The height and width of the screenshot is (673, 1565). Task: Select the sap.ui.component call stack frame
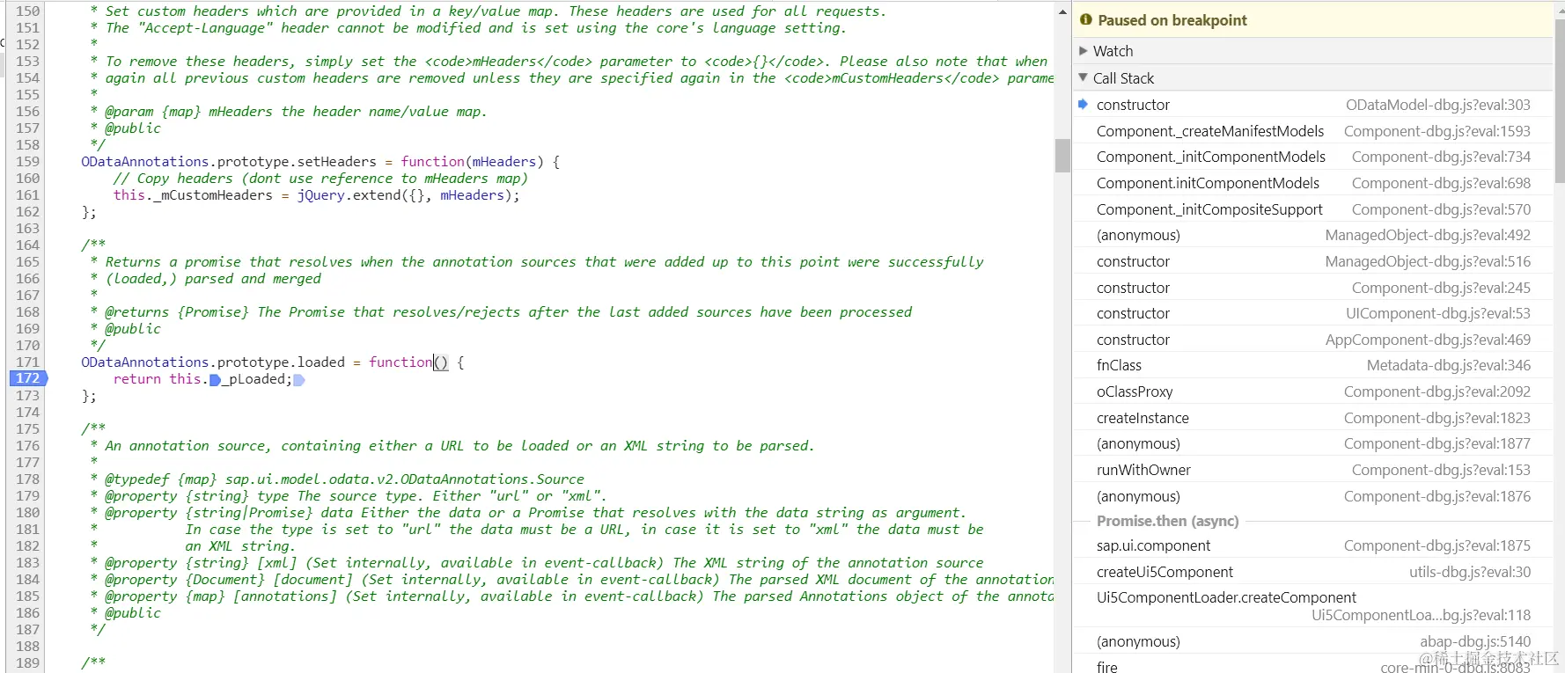(1312, 545)
